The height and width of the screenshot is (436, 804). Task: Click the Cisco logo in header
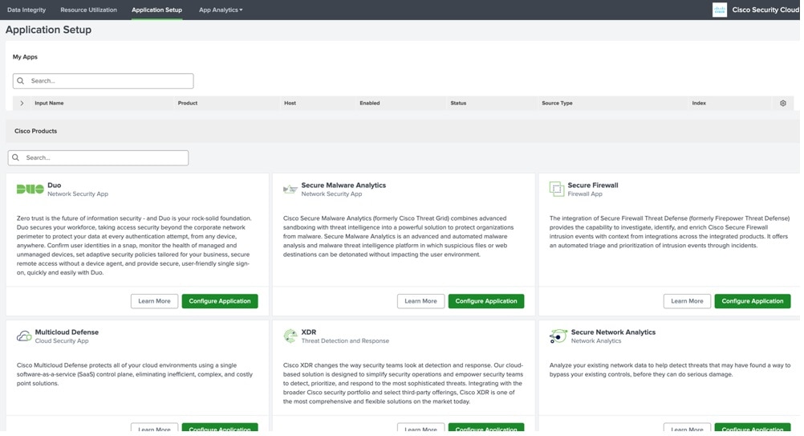720,10
